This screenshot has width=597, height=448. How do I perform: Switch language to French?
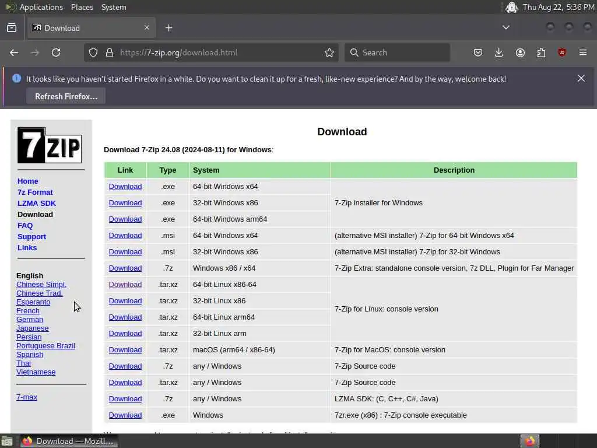pyautogui.click(x=28, y=311)
